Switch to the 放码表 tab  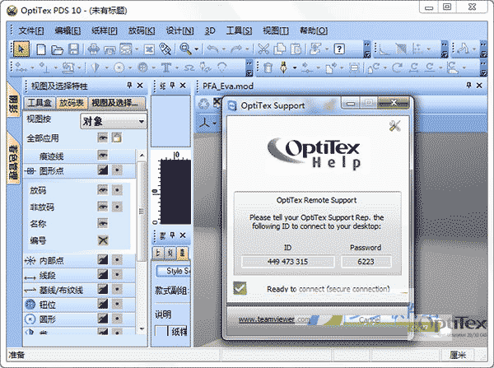[72, 103]
